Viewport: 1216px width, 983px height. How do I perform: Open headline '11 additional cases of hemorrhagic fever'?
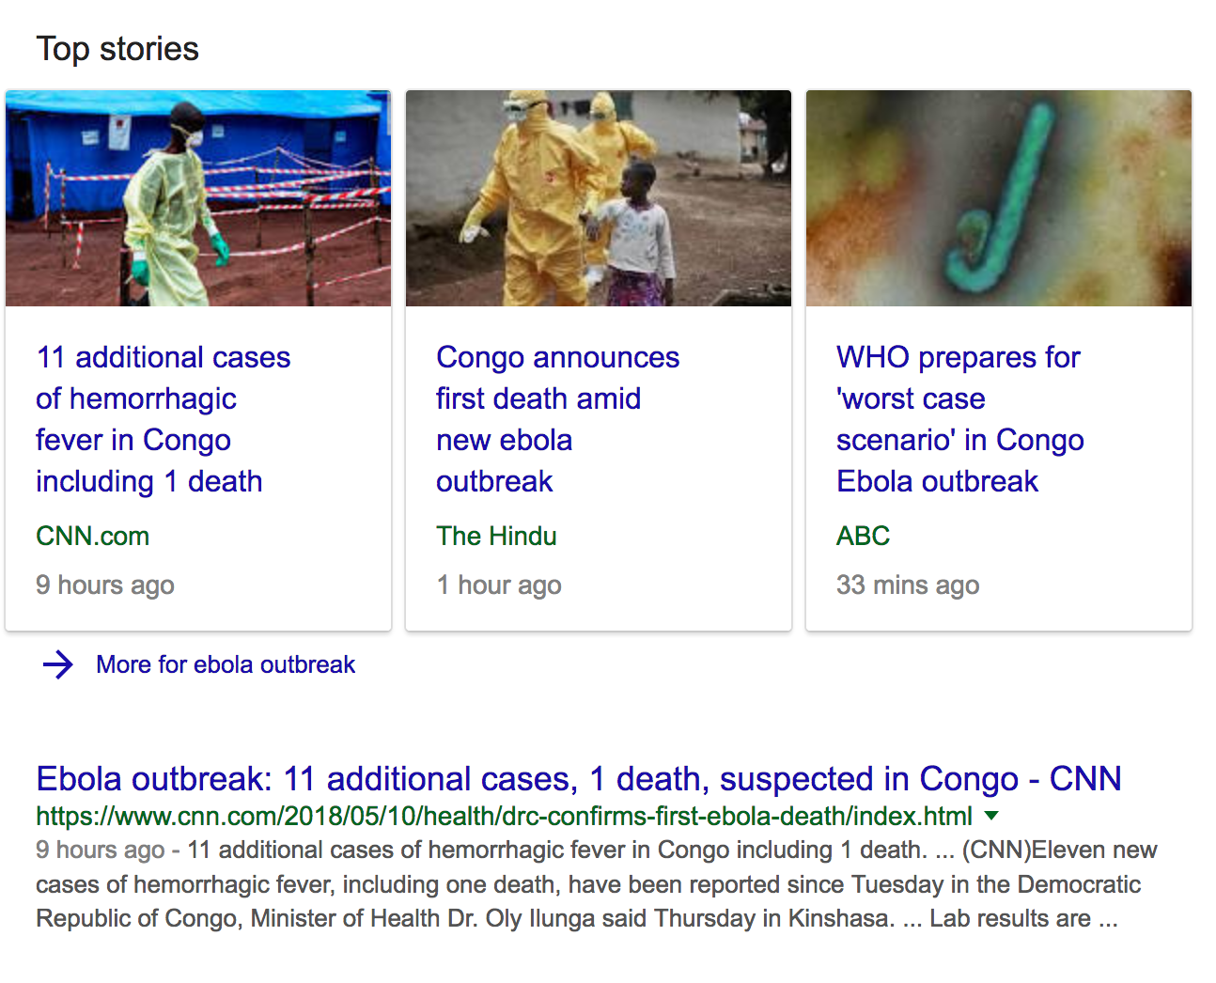(x=164, y=419)
